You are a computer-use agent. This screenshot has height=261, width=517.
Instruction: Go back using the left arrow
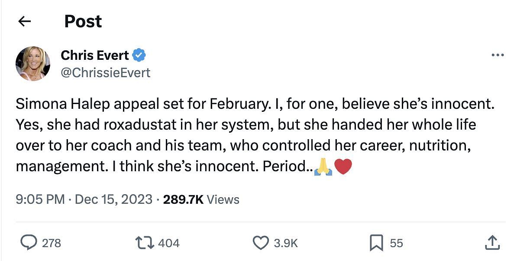[25, 22]
